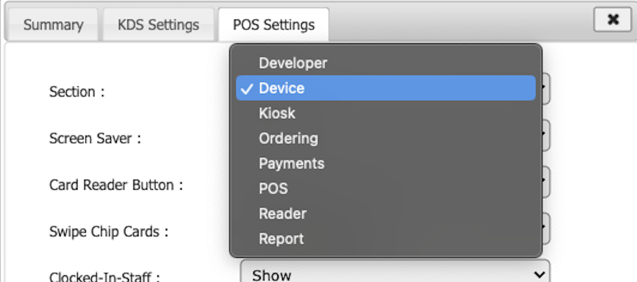Choose Reader from the section options
The image size is (637, 282).
tap(282, 214)
